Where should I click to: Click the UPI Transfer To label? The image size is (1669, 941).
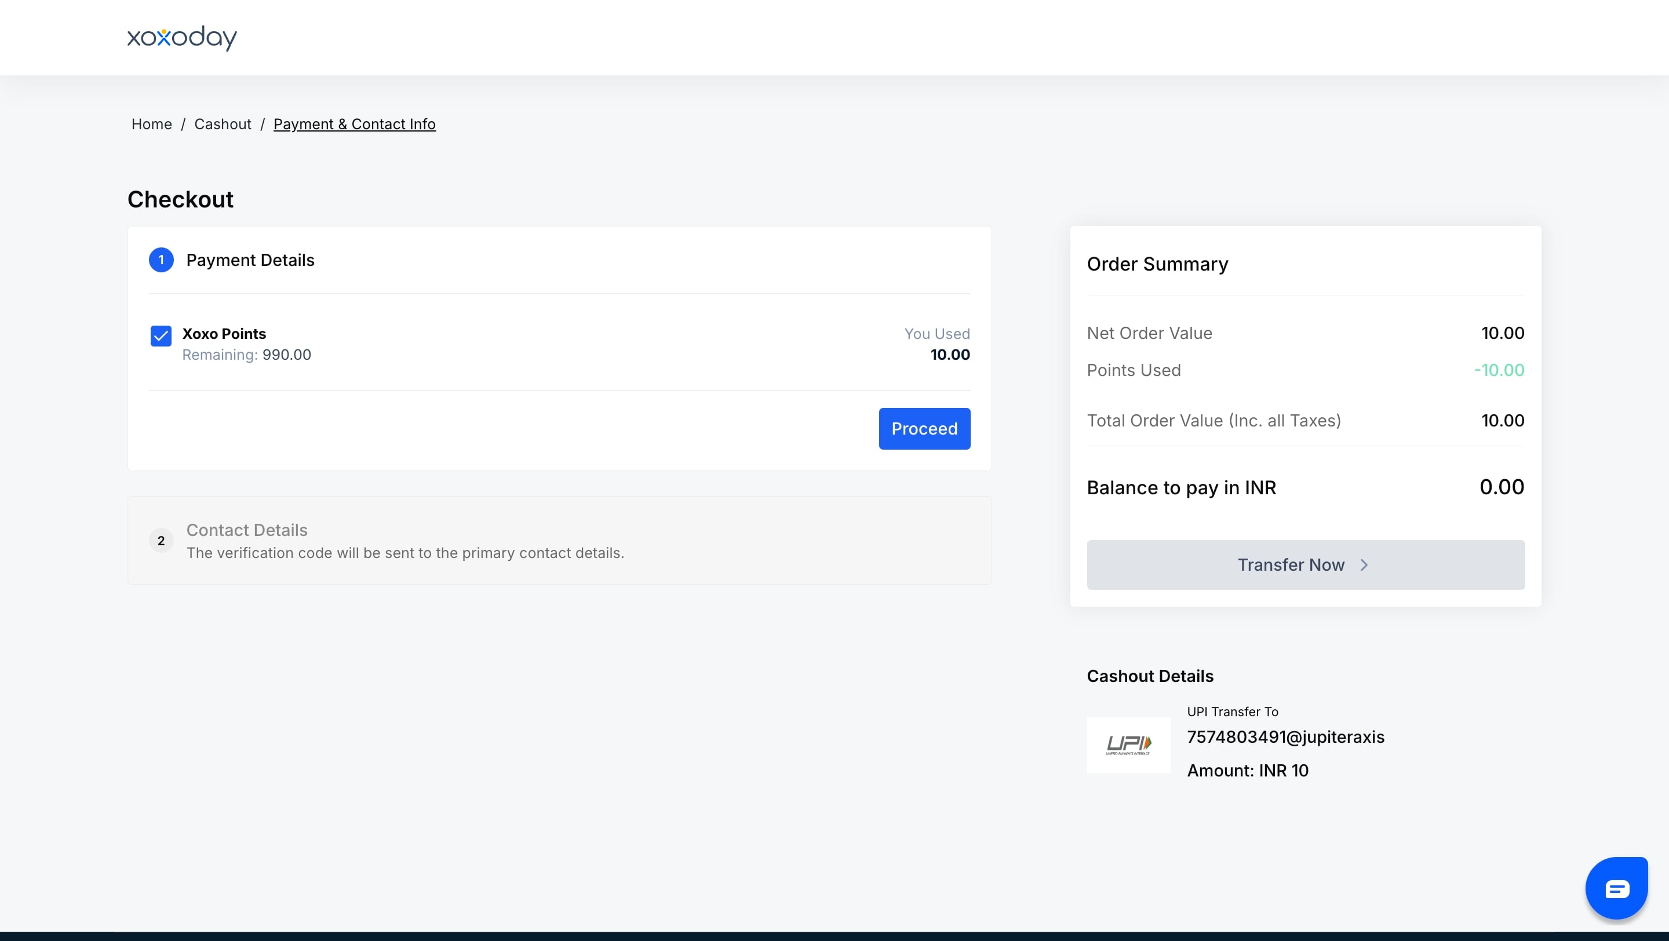tap(1232, 712)
